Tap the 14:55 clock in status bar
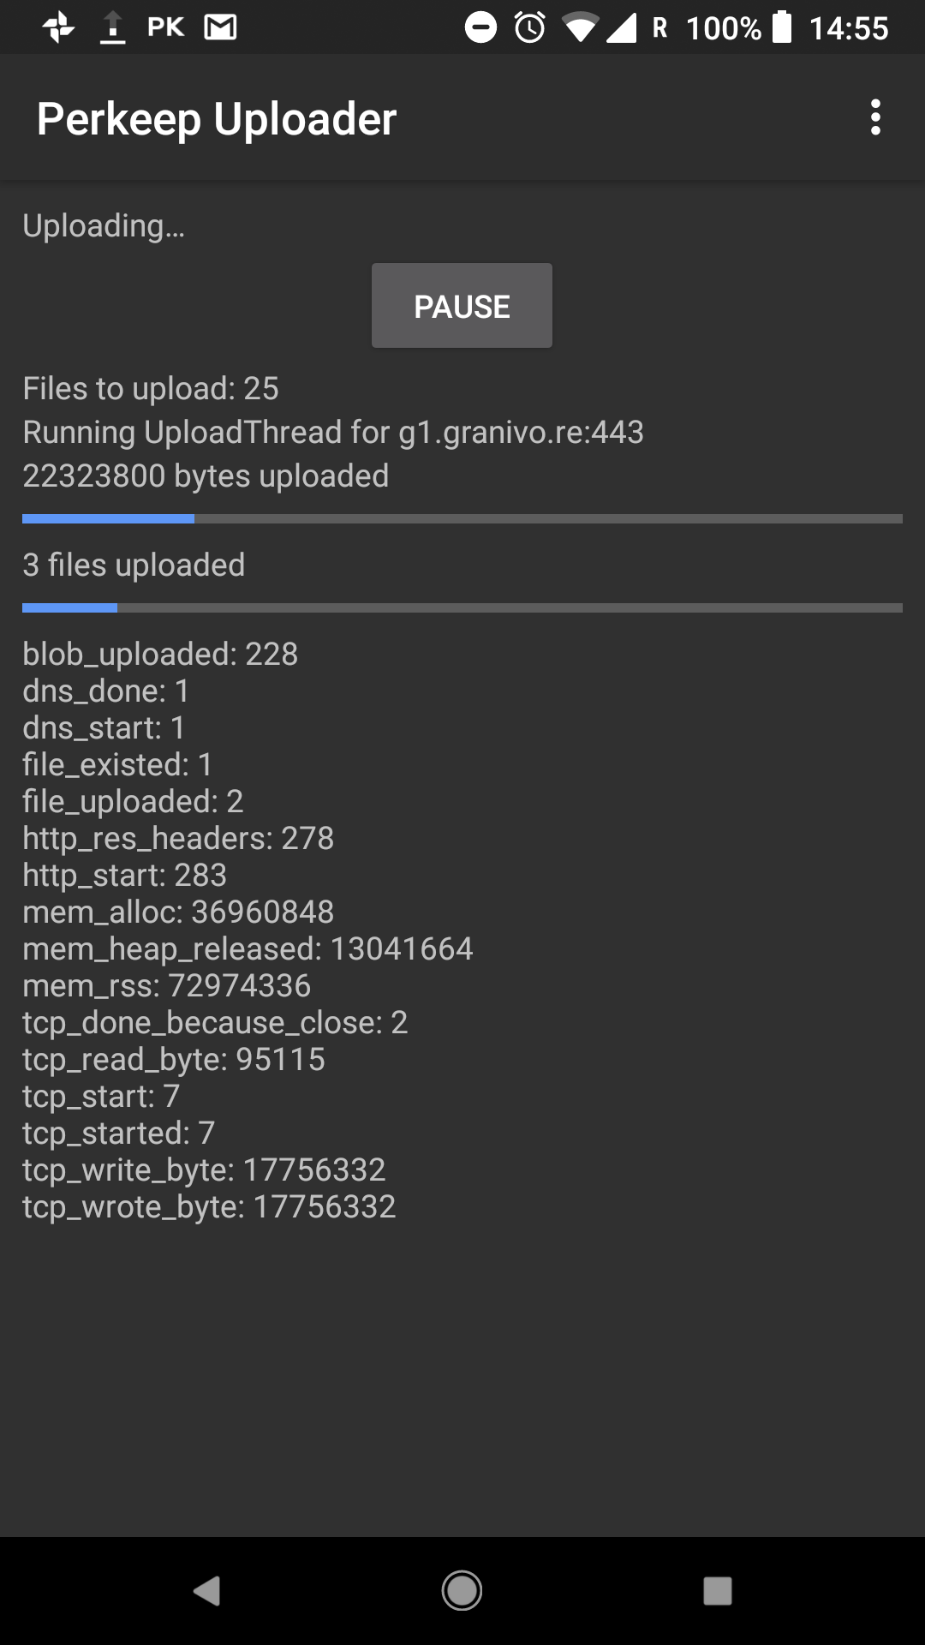 [x=849, y=28]
